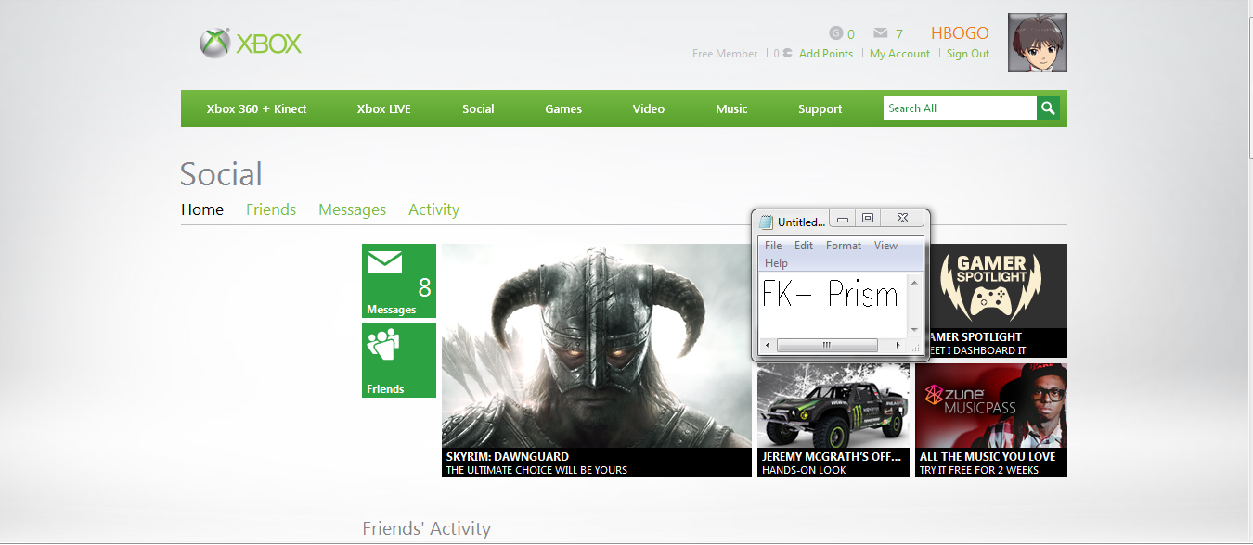The height and width of the screenshot is (545, 1253).
Task: Open the Xbox LIVE menu
Action: tap(383, 108)
